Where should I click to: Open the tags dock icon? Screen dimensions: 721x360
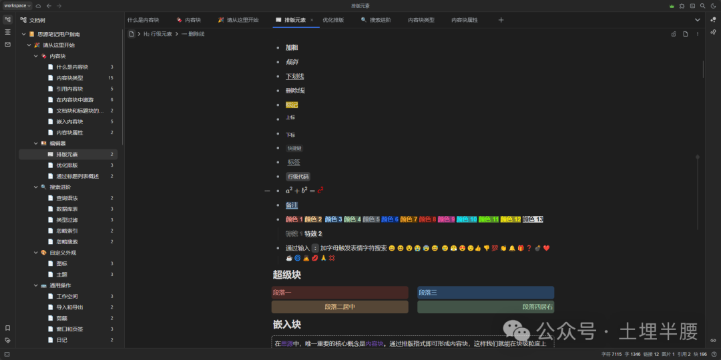[x=7, y=340]
